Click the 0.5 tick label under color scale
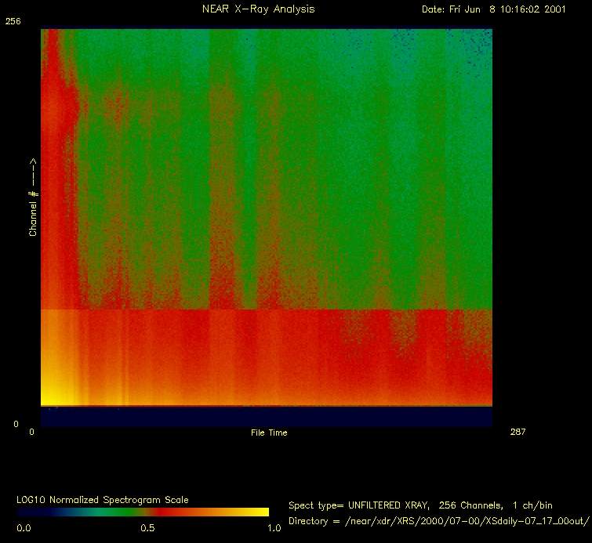The width and height of the screenshot is (592, 543). coord(147,528)
